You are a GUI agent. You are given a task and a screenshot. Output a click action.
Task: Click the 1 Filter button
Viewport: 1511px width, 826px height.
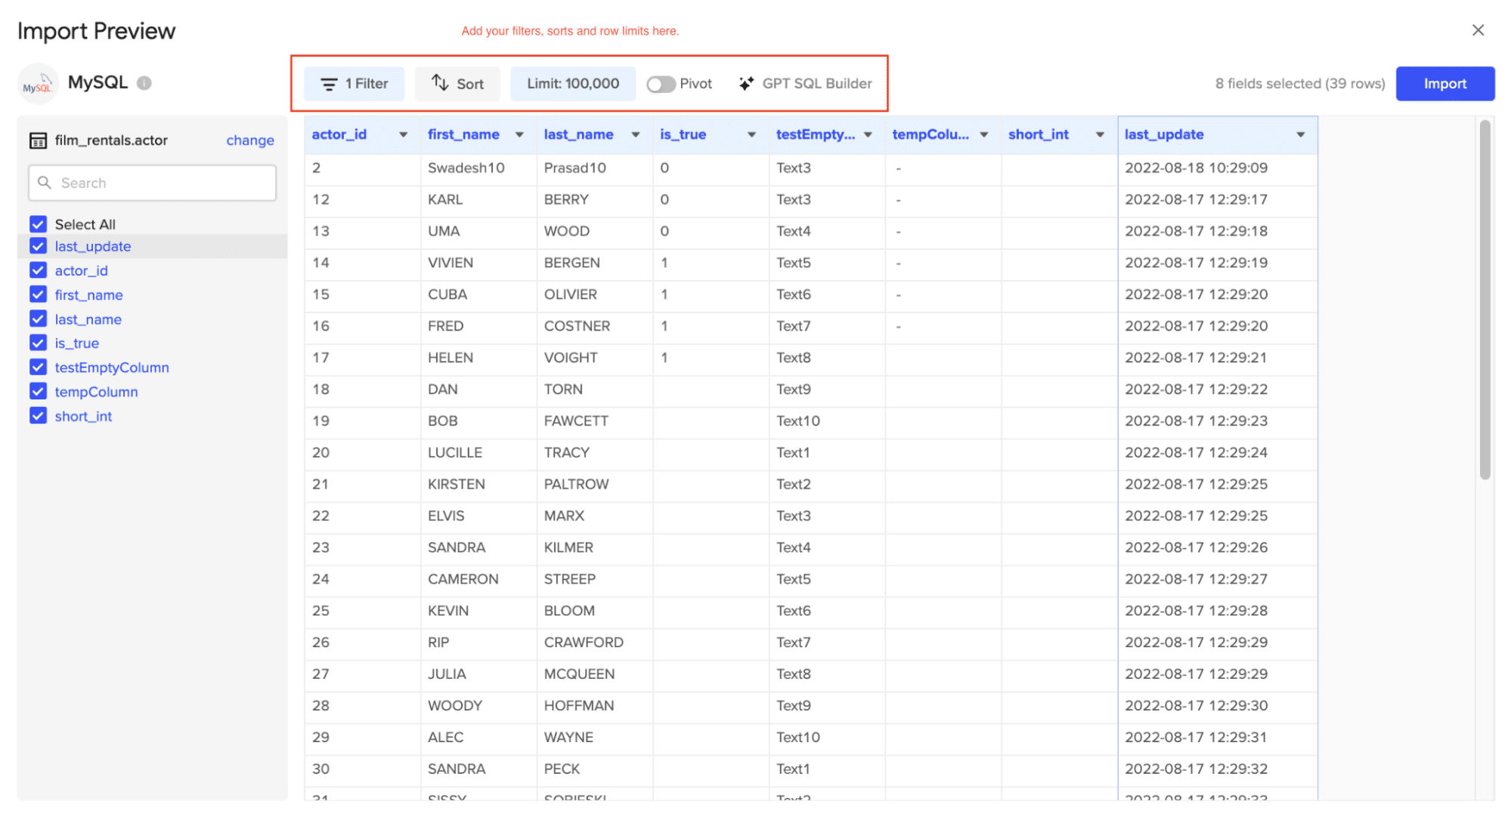(354, 84)
